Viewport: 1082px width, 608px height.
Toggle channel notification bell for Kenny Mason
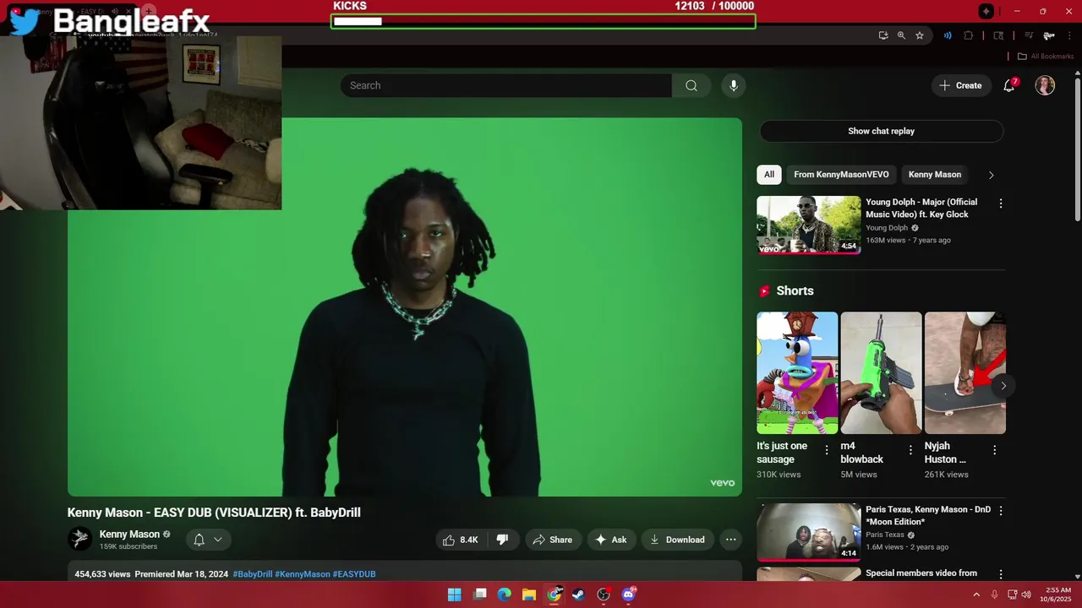[x=199, y=540]
